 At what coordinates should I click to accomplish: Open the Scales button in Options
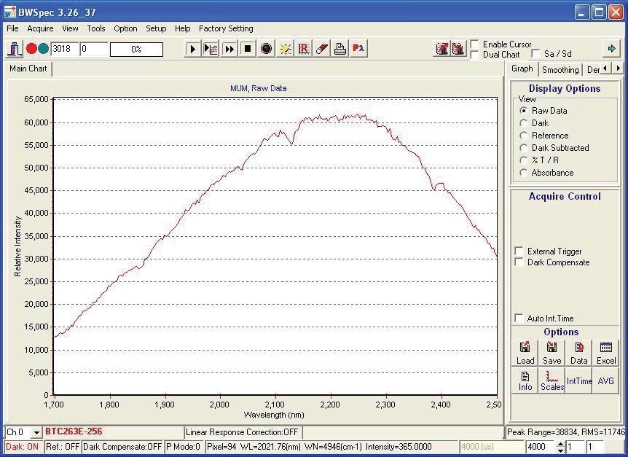[x=552, y=380]
